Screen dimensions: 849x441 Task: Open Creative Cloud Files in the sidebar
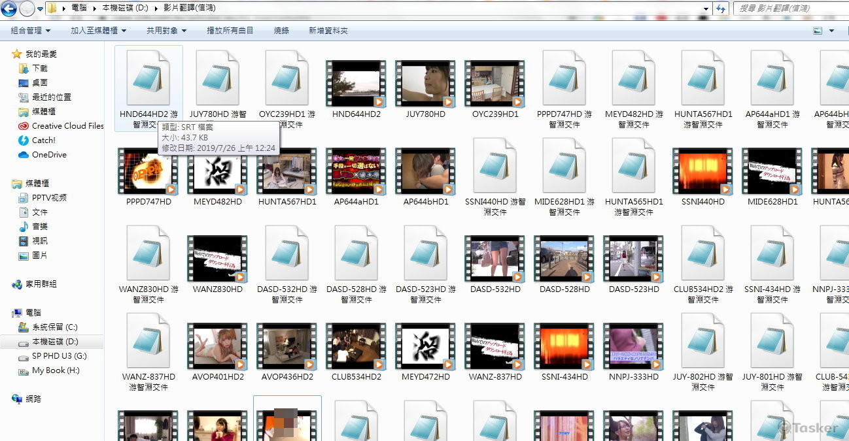(x=67, y=126)
